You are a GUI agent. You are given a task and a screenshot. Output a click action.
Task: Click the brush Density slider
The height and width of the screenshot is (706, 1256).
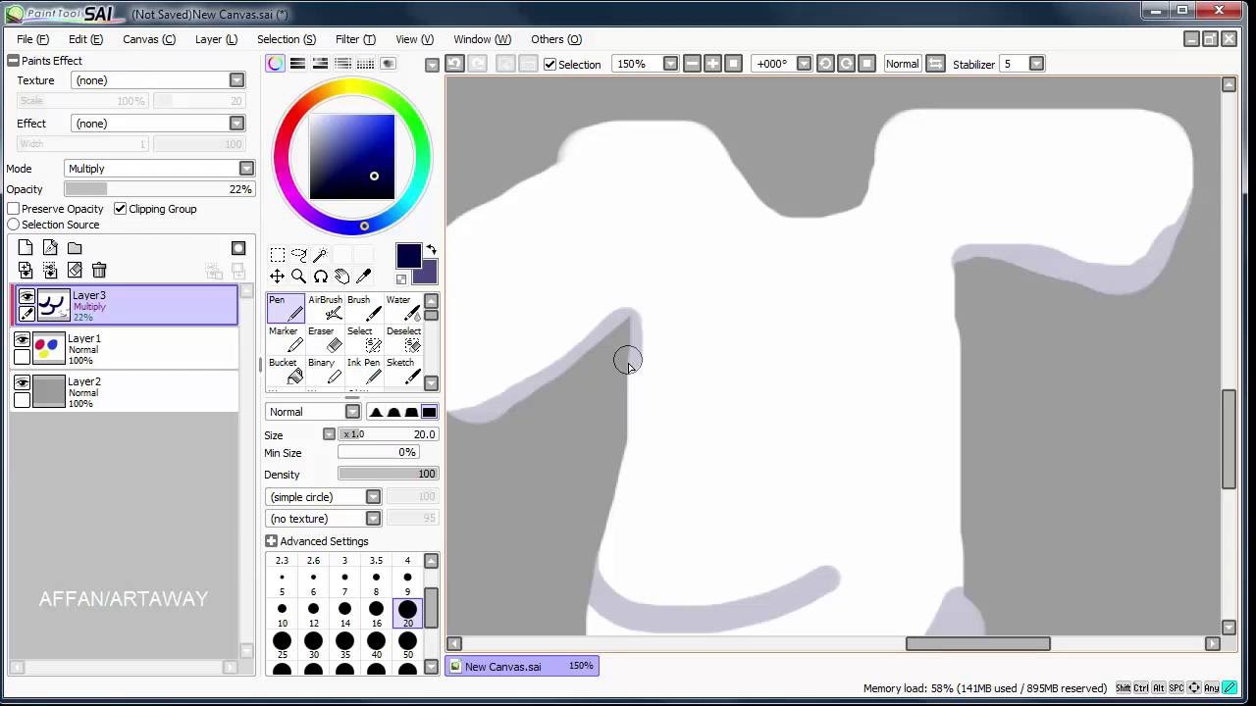(x=388, y=474)
